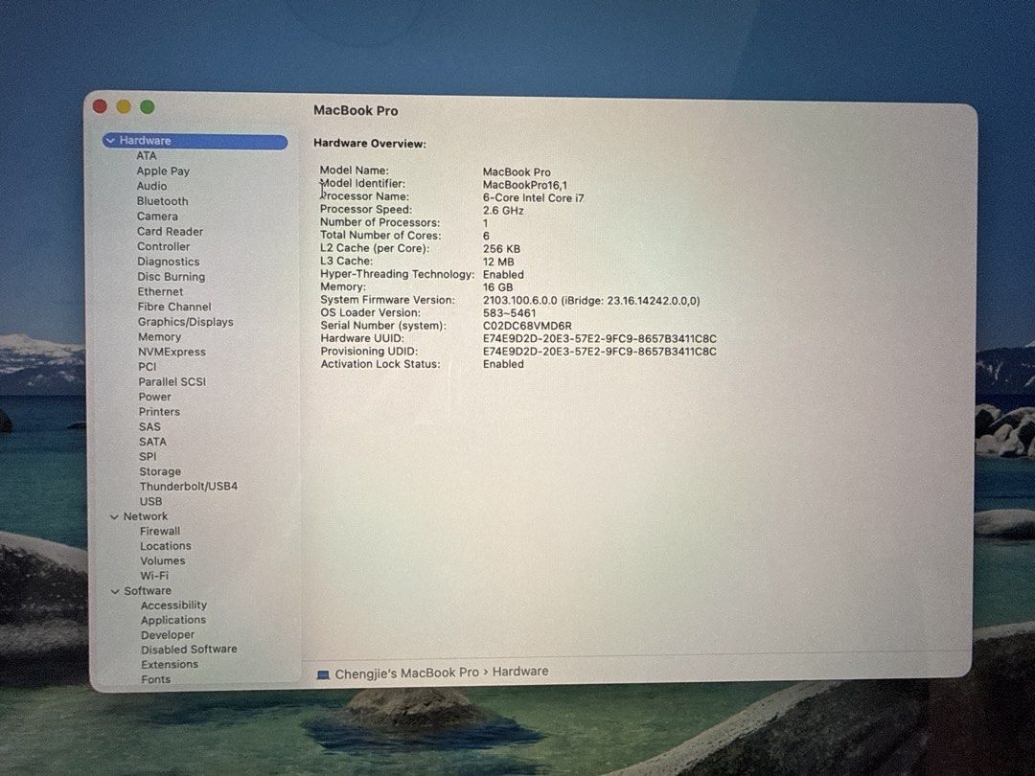Collapse the Software section chevron

115,591
